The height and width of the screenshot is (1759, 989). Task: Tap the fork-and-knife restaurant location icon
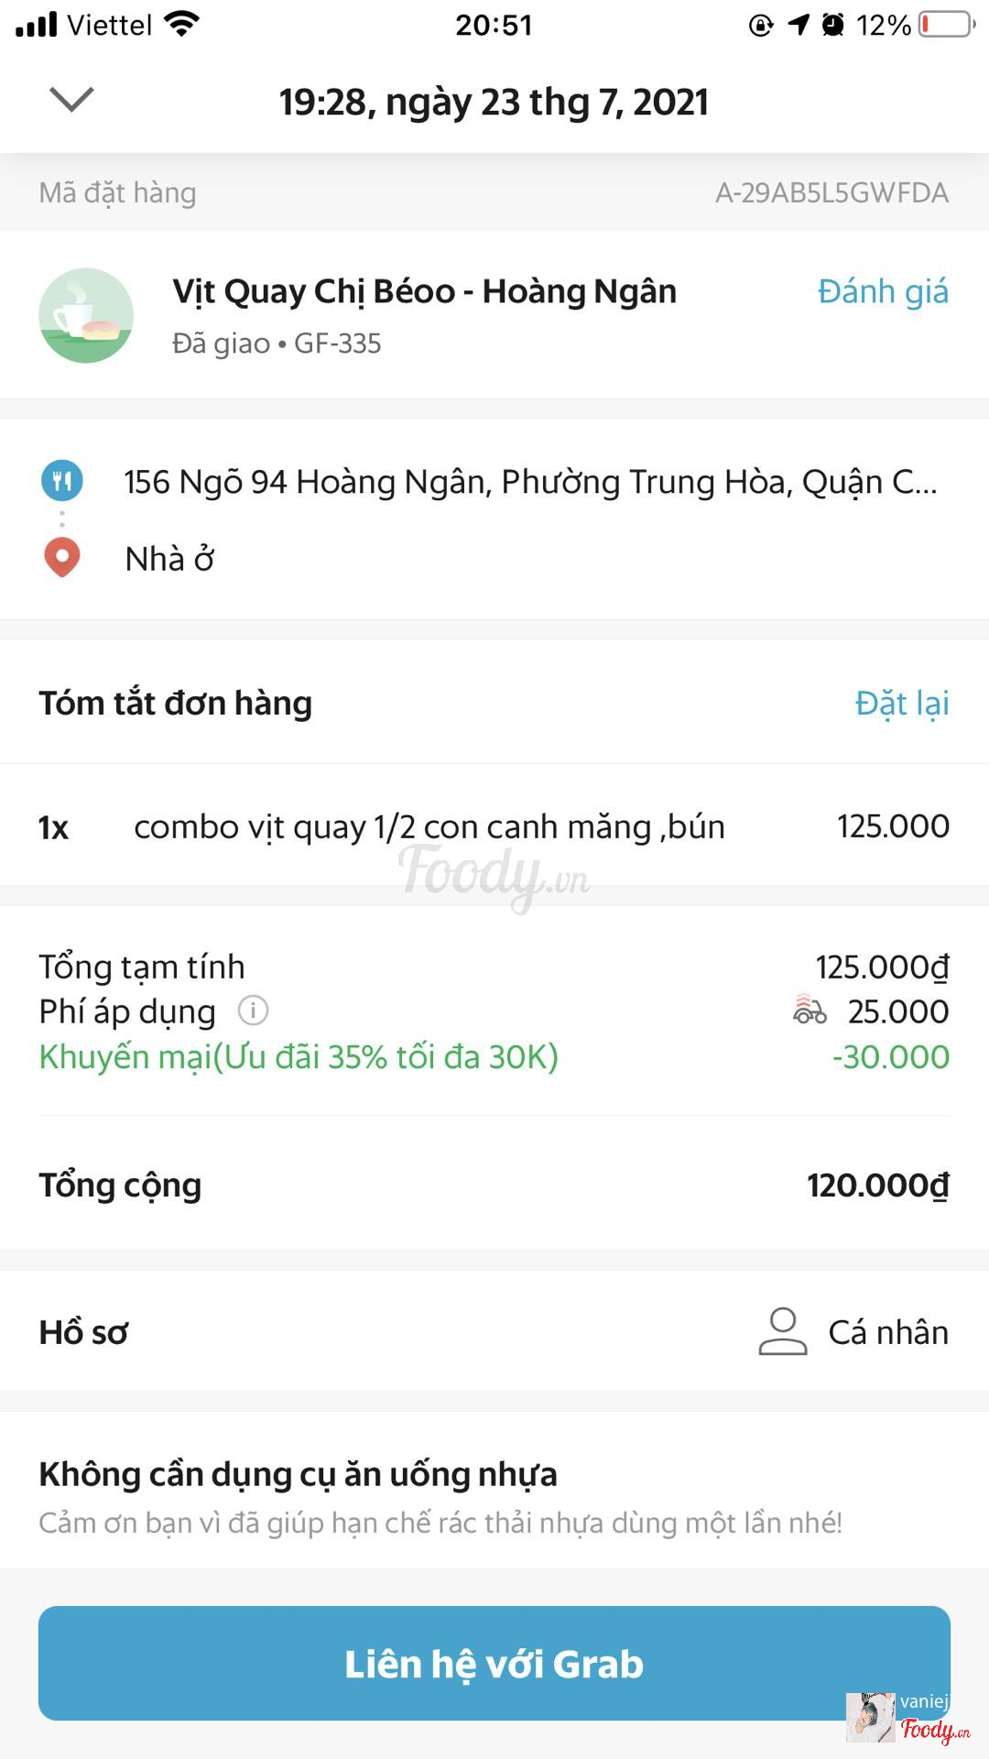coord(62,481)
